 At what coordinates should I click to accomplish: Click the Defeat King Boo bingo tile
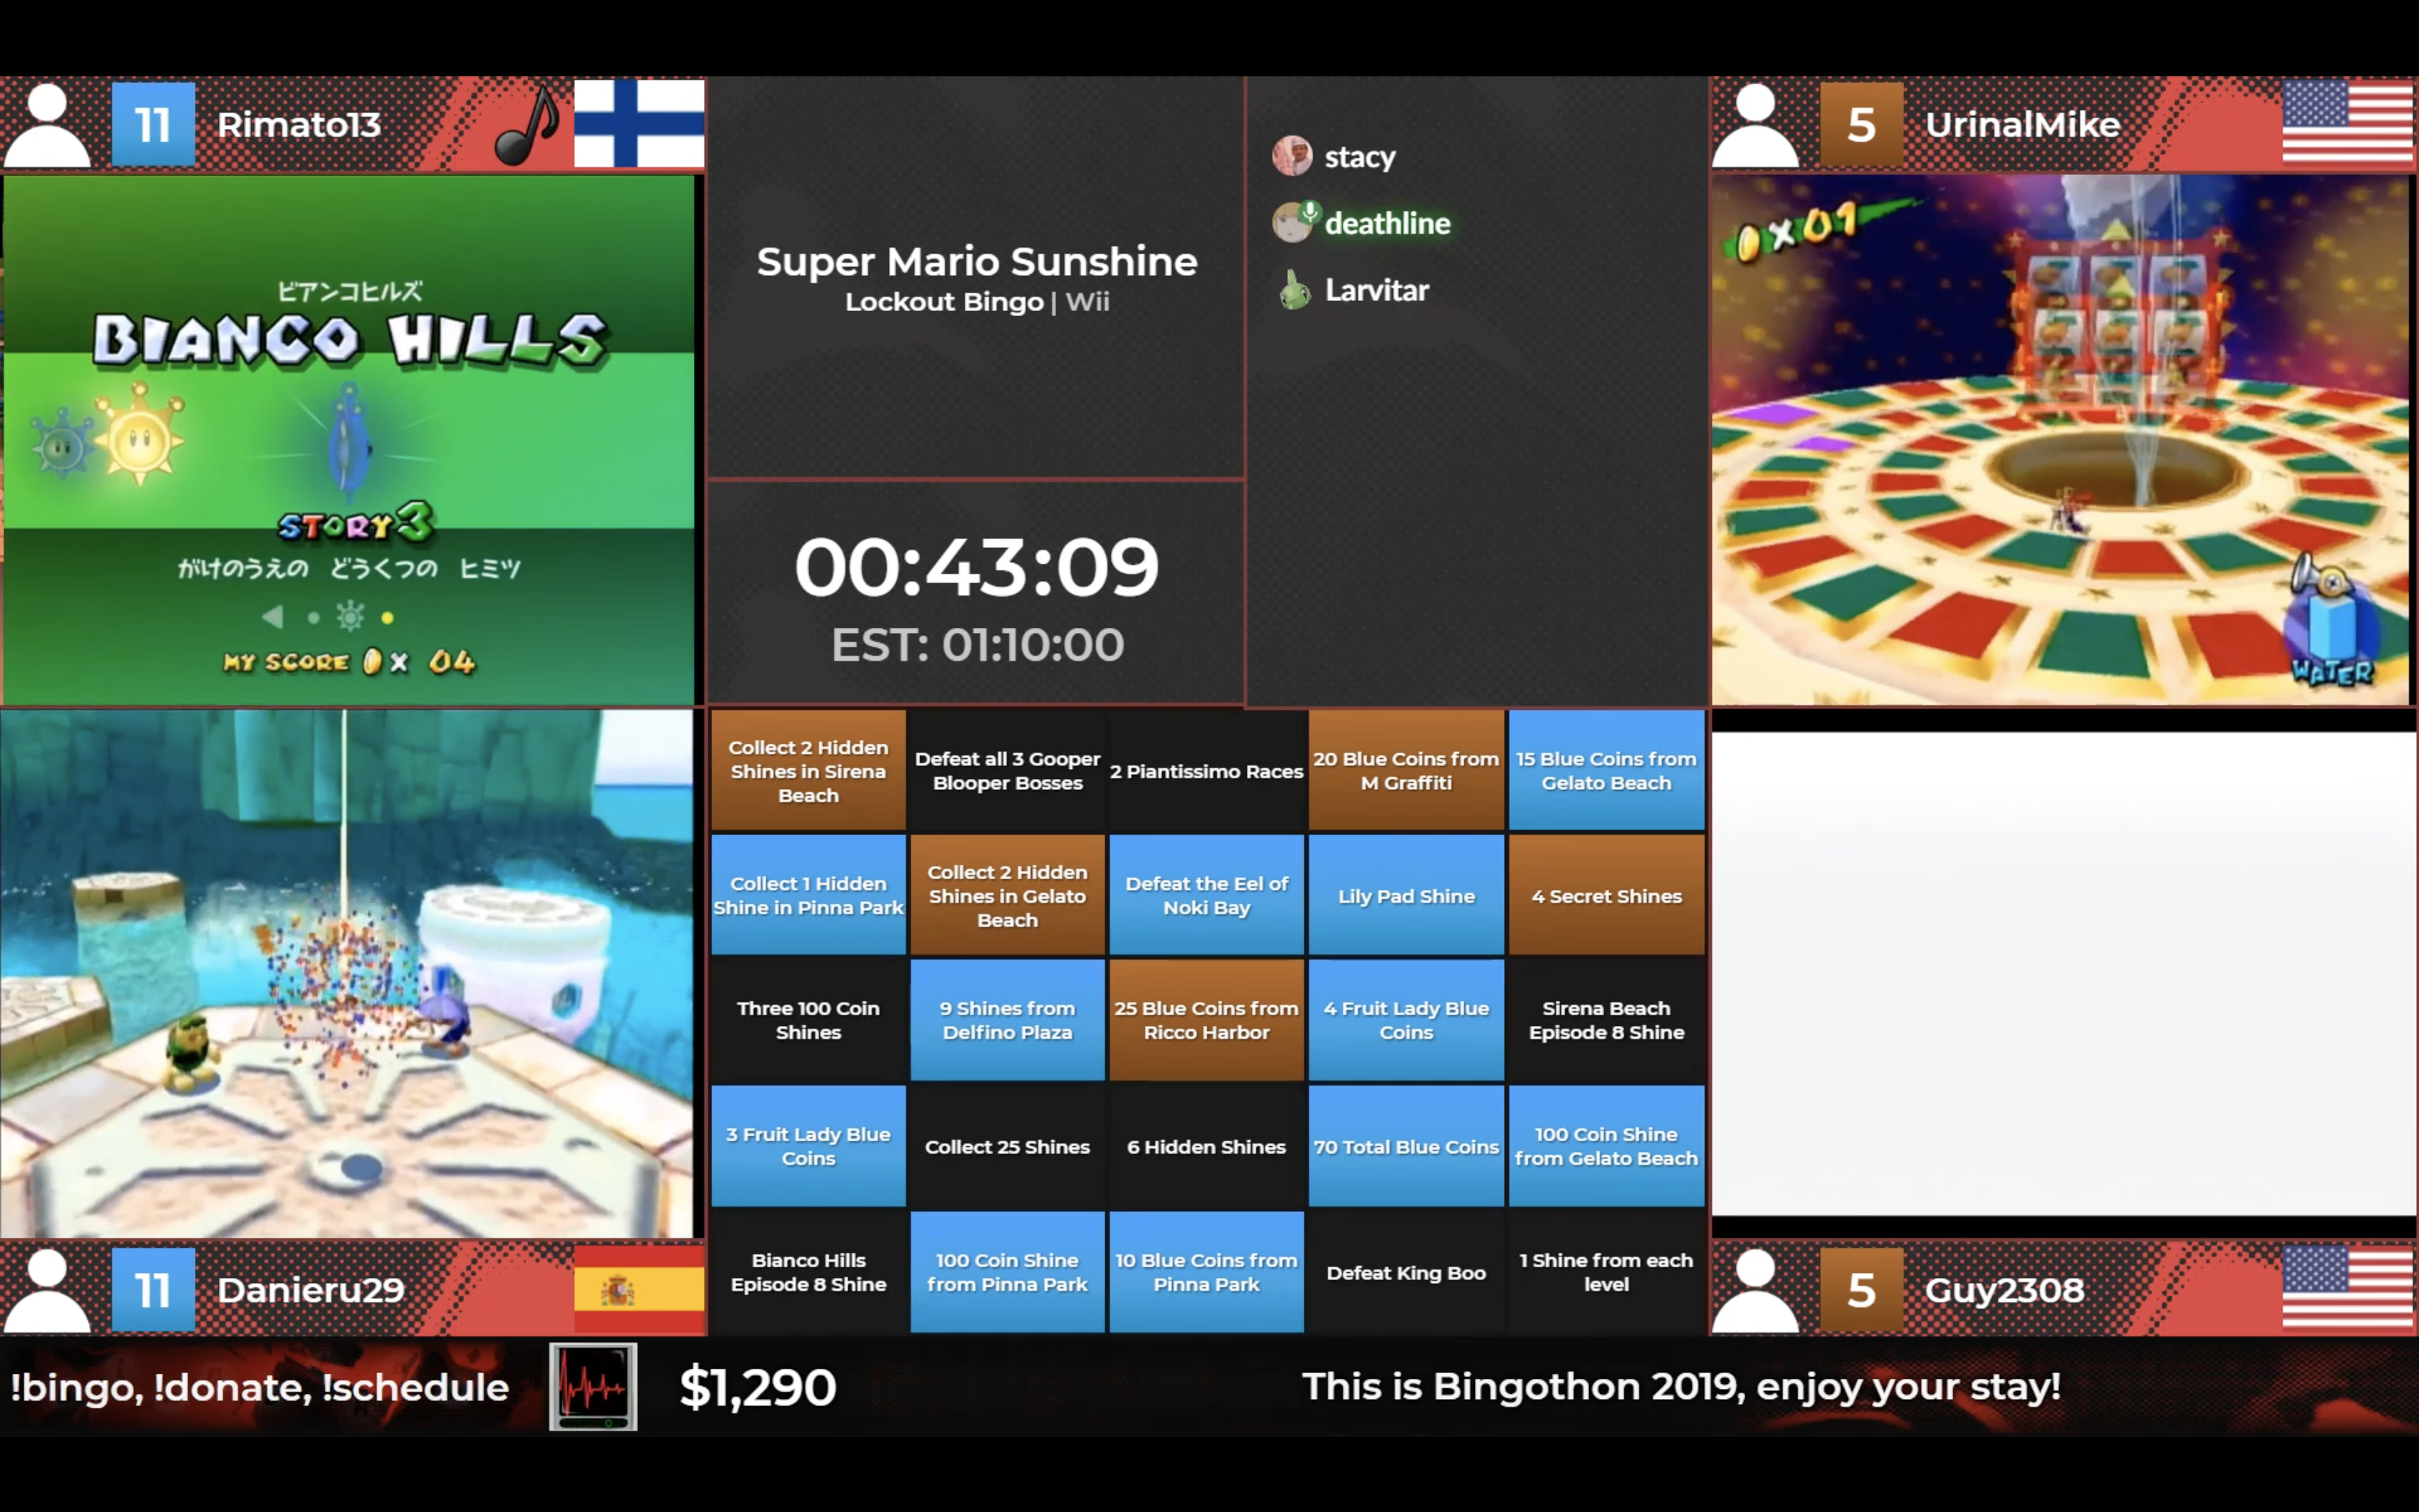(1404, 1270)
